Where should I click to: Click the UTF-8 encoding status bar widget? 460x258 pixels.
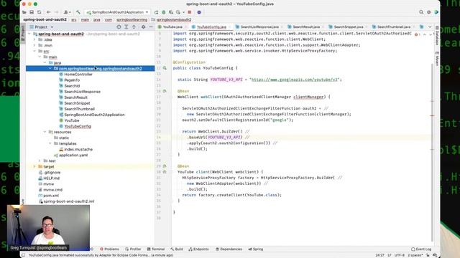pos(400,255)
